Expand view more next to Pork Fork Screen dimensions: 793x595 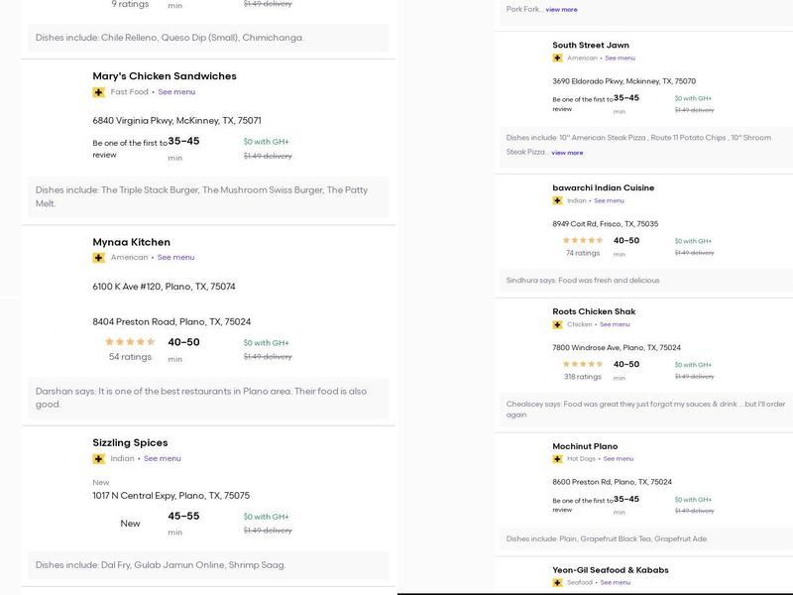click(x=561, y=10)
